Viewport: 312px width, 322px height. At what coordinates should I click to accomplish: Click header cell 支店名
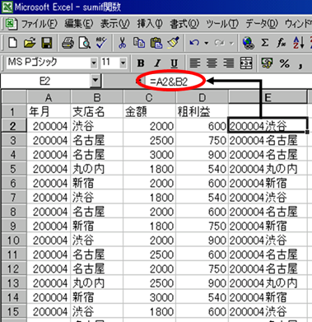[x=97, y=111]
